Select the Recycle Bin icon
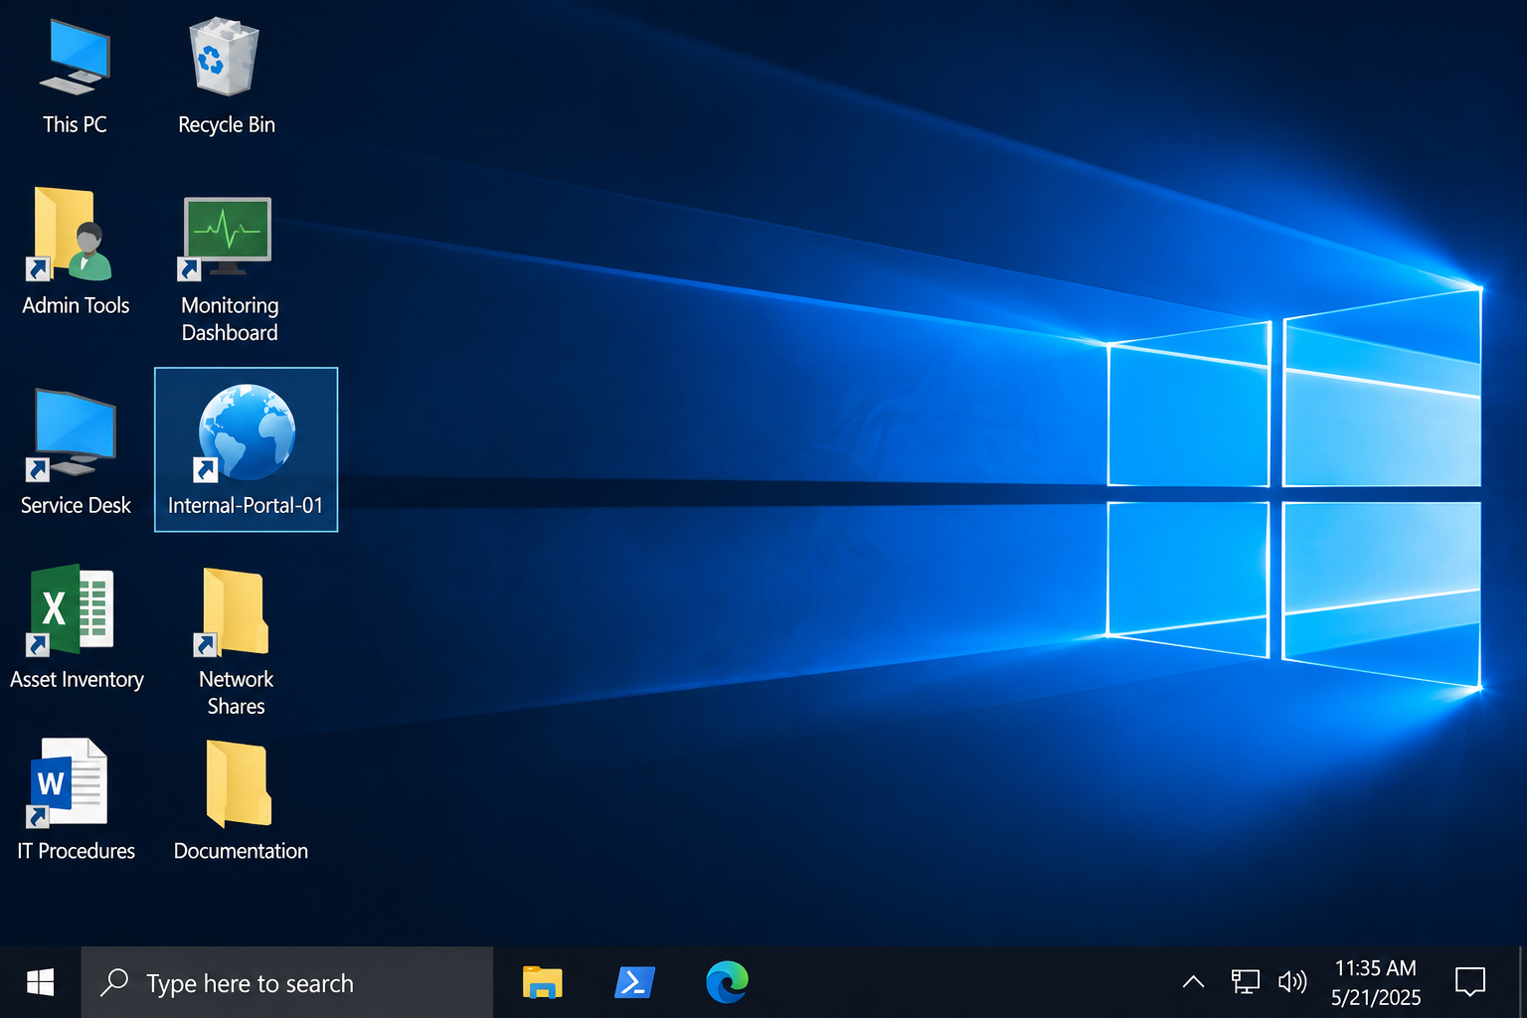The width and height of the screenshot is (1527, 1018). (x=225, y=58)
